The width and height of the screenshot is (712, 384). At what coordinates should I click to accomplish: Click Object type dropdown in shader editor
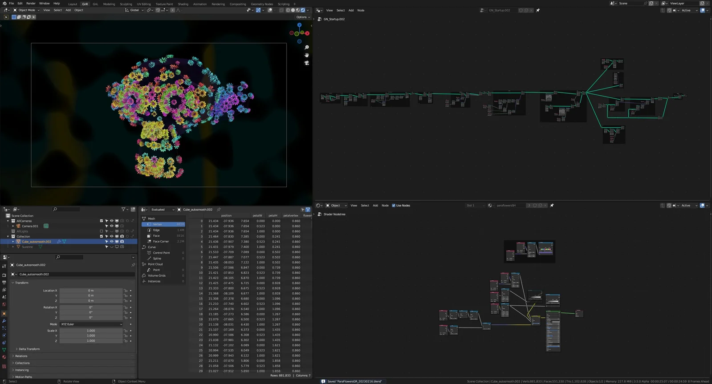tap(336, 206)
